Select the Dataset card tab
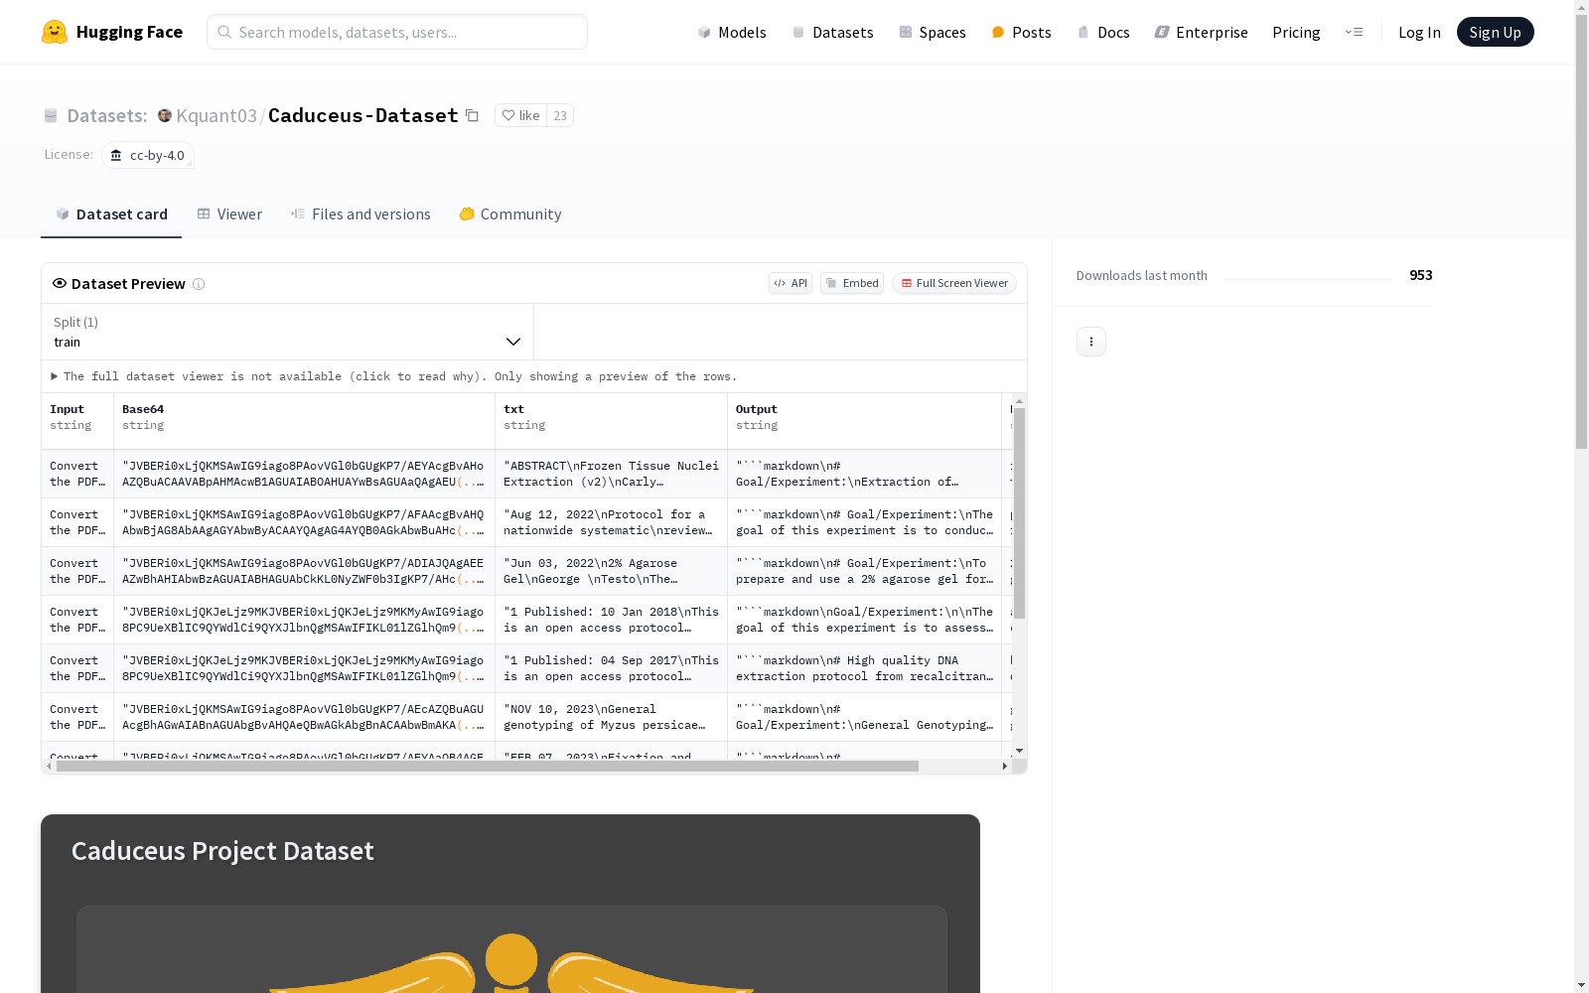 [x=111, y=213]
